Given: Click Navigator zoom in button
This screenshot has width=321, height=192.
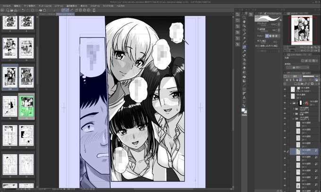Looking at the screenshot, I should point(308,47).
